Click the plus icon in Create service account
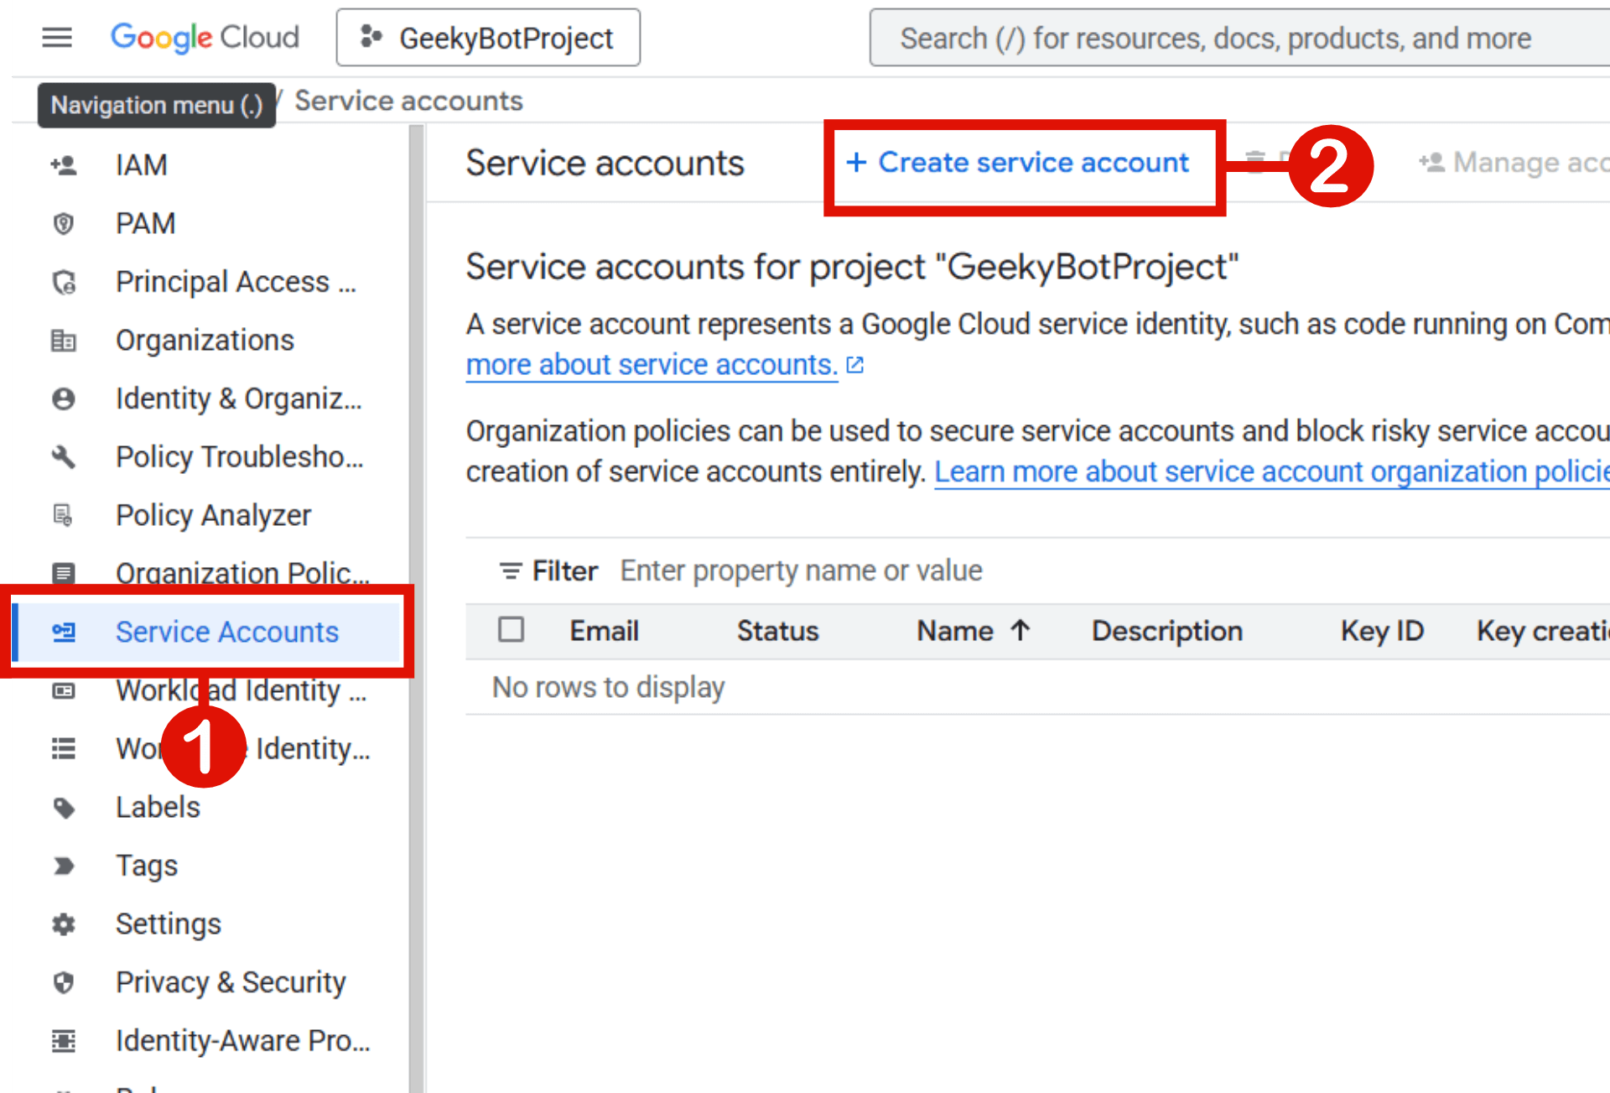 pos(856,163)
